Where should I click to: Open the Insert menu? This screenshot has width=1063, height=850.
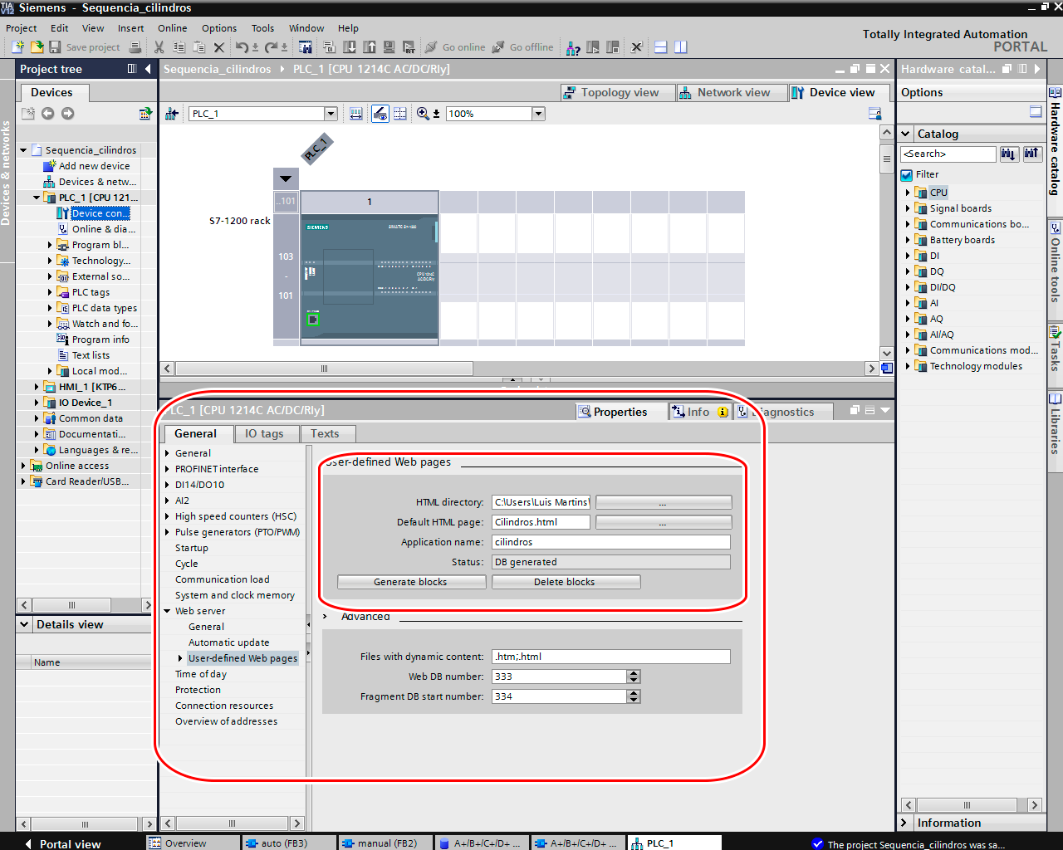tap(130, 28)
